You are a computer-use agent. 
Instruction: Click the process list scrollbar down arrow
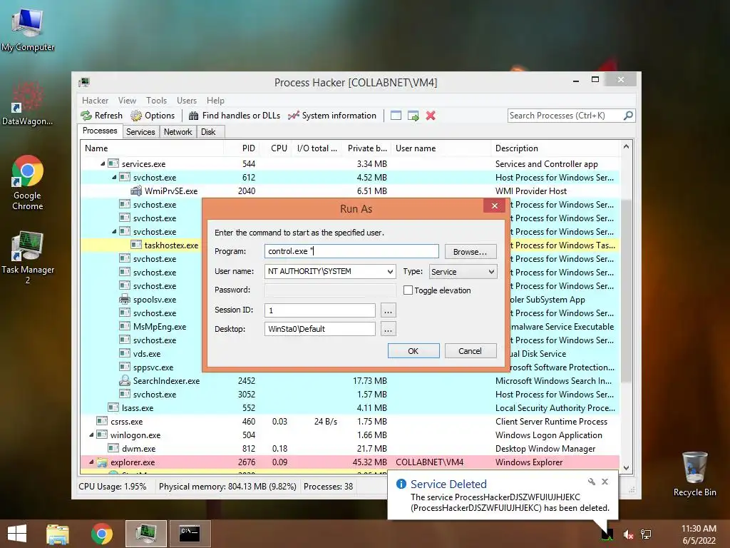point(626,467)
